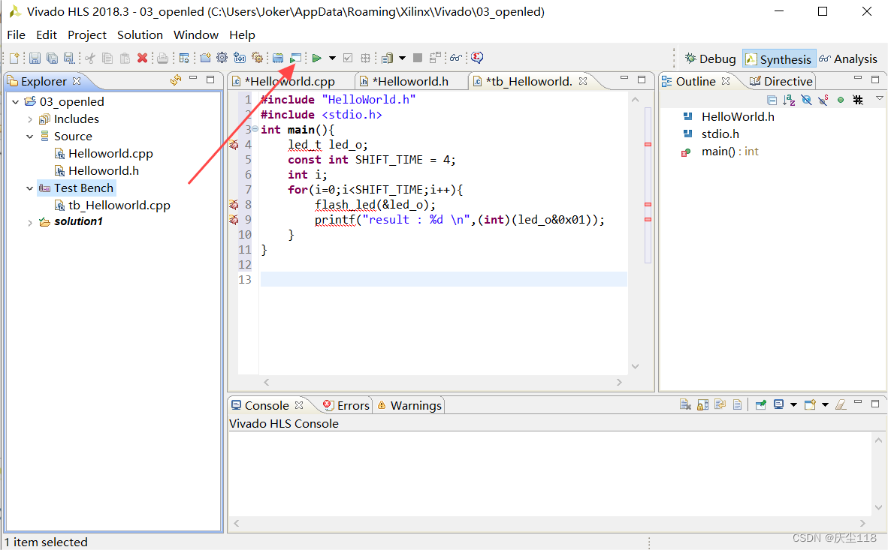Viewport: 888px width, 550px height.
Task: Toggle Pin Console icon
Action: coord(760,404)
